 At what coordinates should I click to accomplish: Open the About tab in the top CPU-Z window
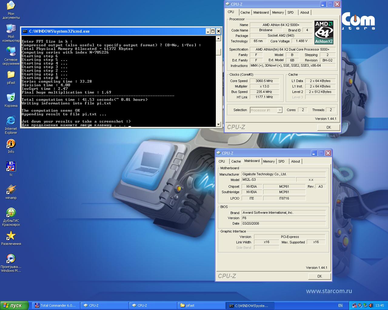pyautogui.click(x=305, y=12)
